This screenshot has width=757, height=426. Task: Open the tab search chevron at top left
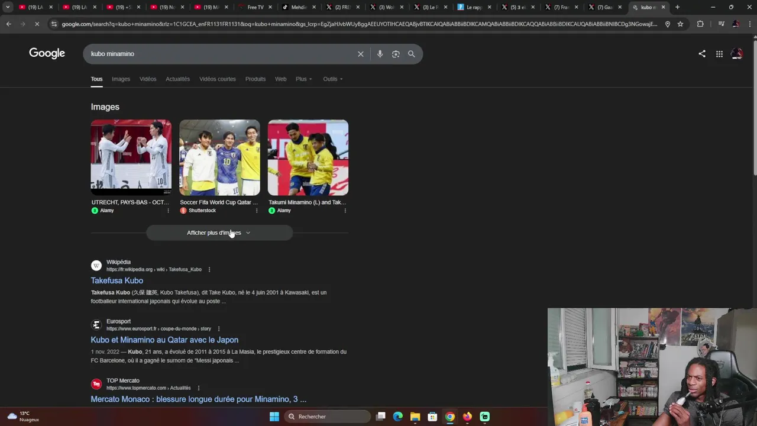[8, 7]
